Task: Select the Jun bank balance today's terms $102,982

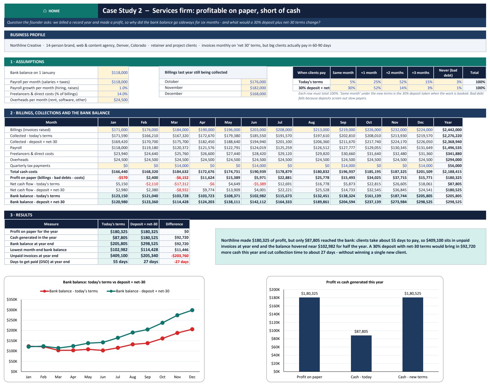Action: (254, 196)
